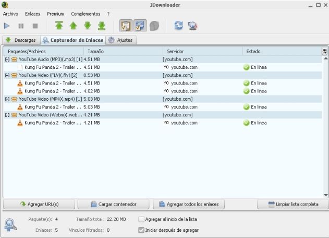Click green online check icon of 4.21 MB file
329x238 pixels.
(246, 123)
